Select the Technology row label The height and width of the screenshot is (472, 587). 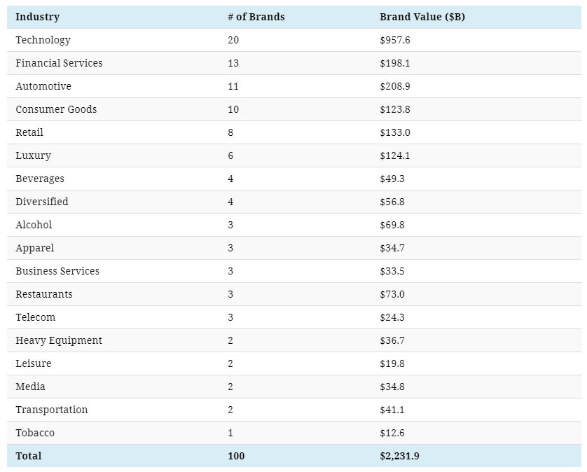(x=43, y=40)
